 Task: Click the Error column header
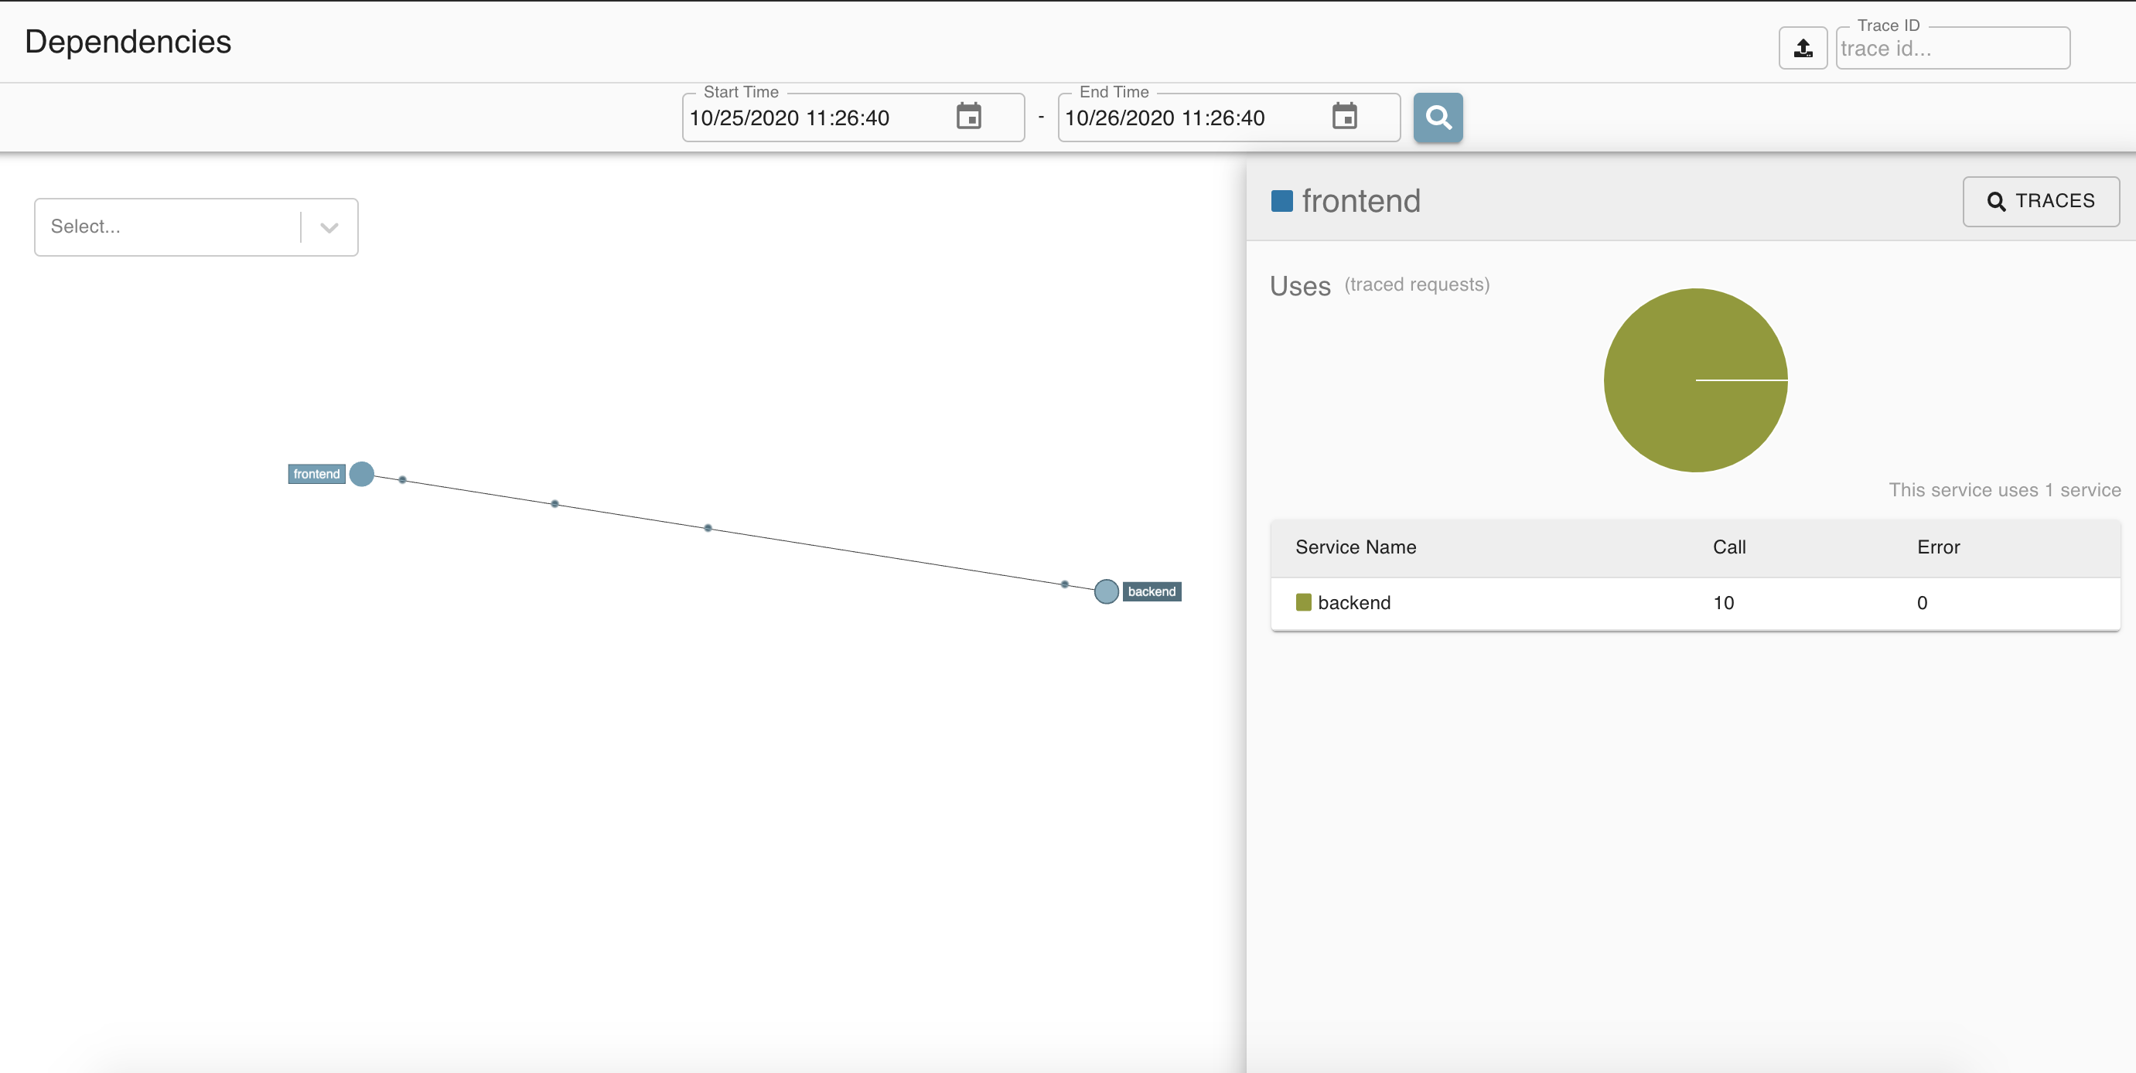(1937, 547)
